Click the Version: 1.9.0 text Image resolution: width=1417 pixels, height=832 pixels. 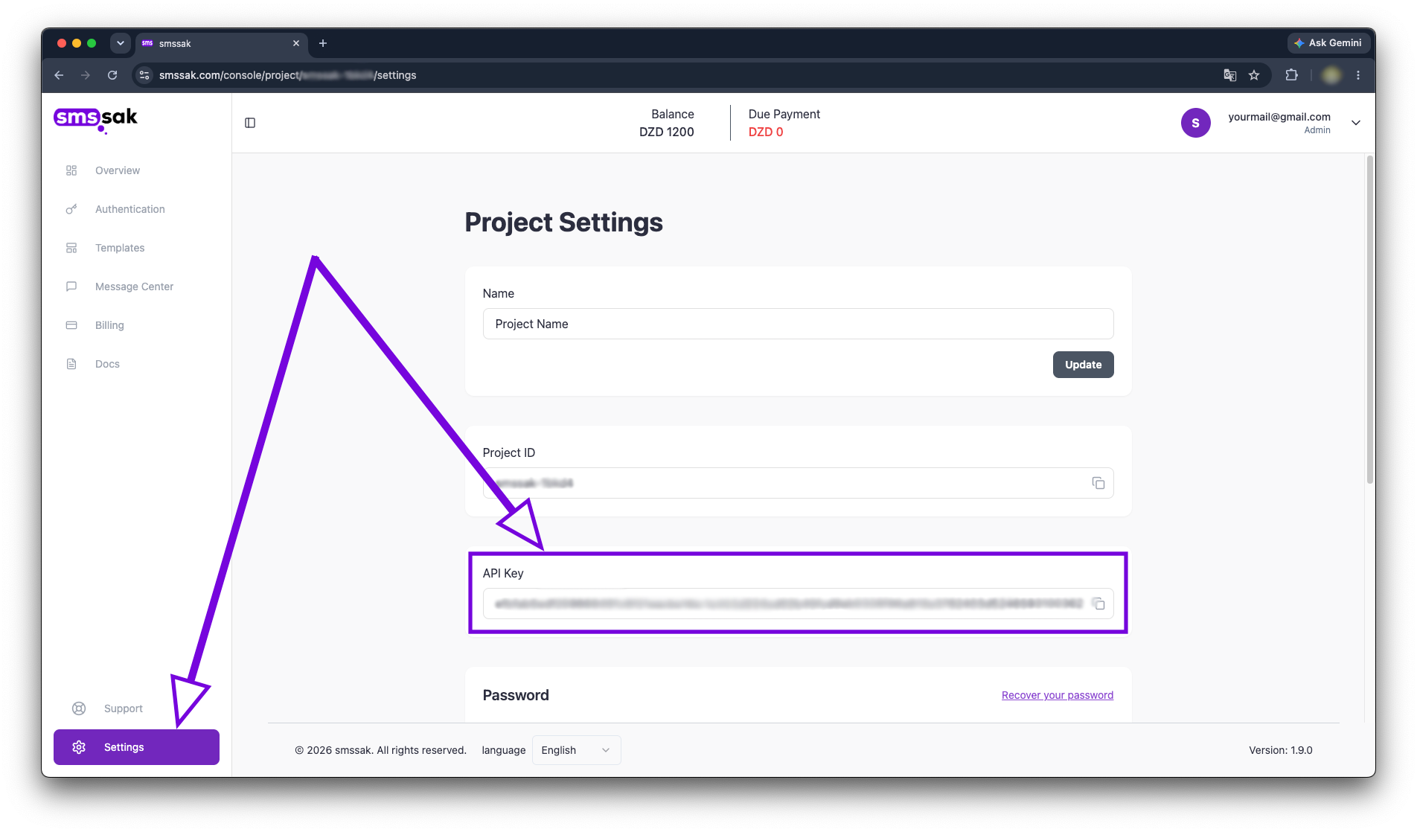(x=1280, y=750)
